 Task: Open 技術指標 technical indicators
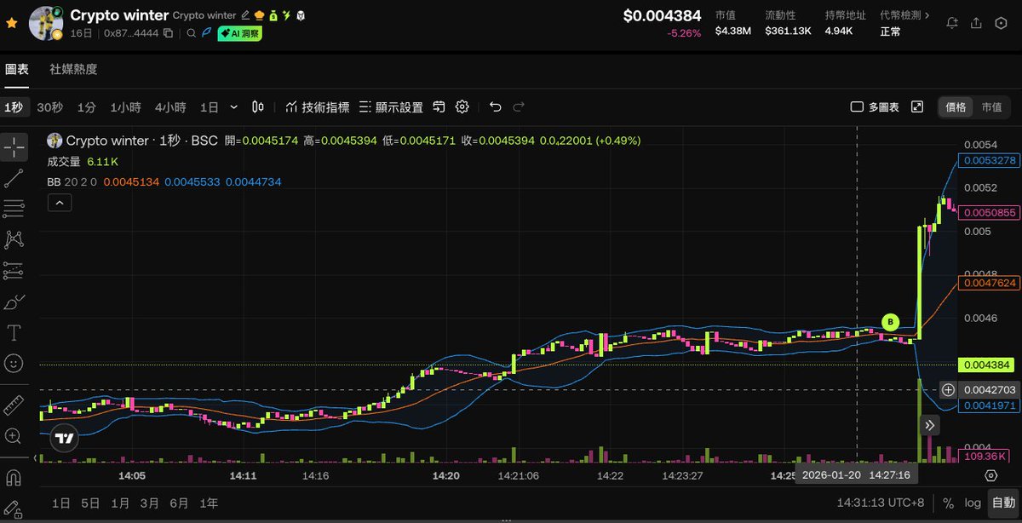(317, 107)
